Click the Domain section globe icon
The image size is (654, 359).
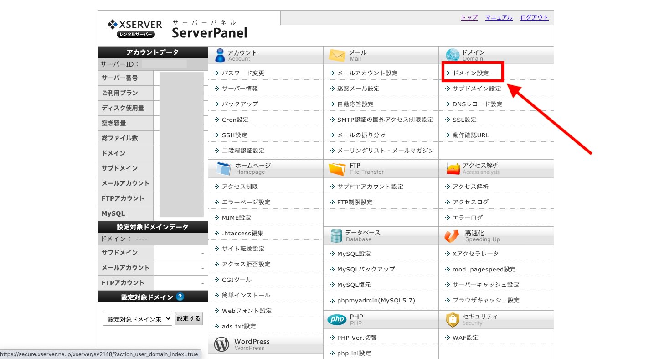click(453, 55)
